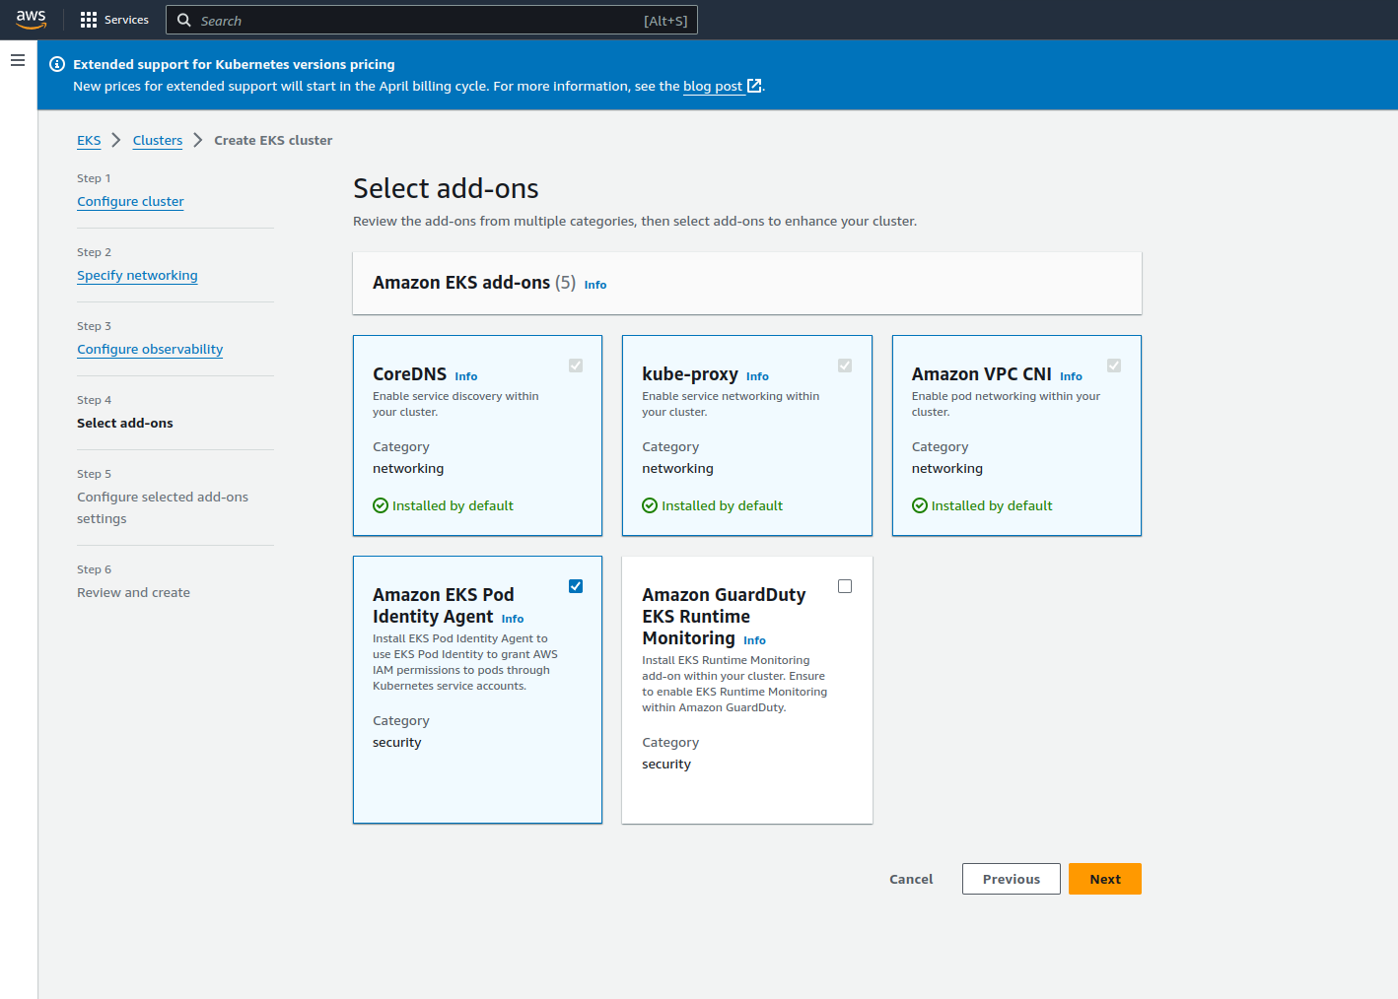Viewport: 1398px width, 999px height.
Task: Click the Select add-ons page heading
Action: pos(446,188)
